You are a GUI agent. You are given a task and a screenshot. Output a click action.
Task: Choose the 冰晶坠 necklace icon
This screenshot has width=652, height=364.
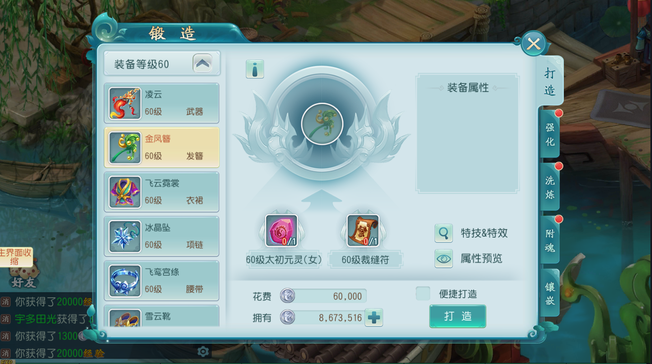coord(125,236)
